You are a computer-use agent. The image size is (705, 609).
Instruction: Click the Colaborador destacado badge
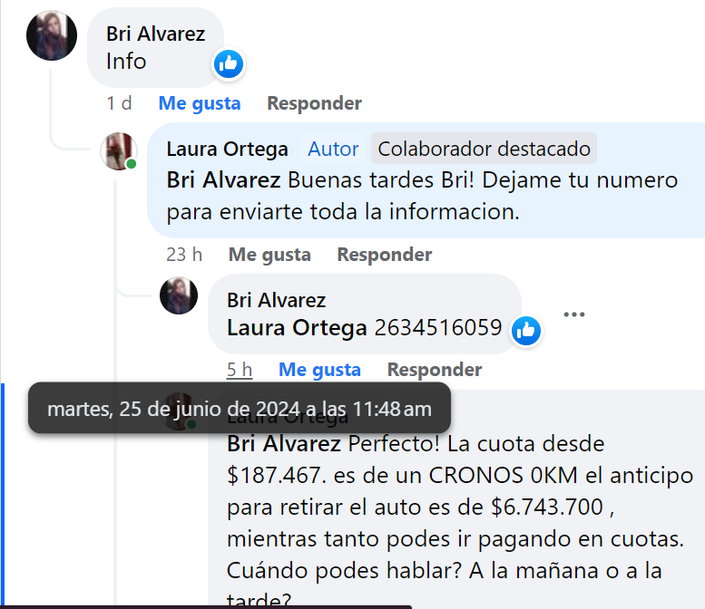(x=484, y=149)
